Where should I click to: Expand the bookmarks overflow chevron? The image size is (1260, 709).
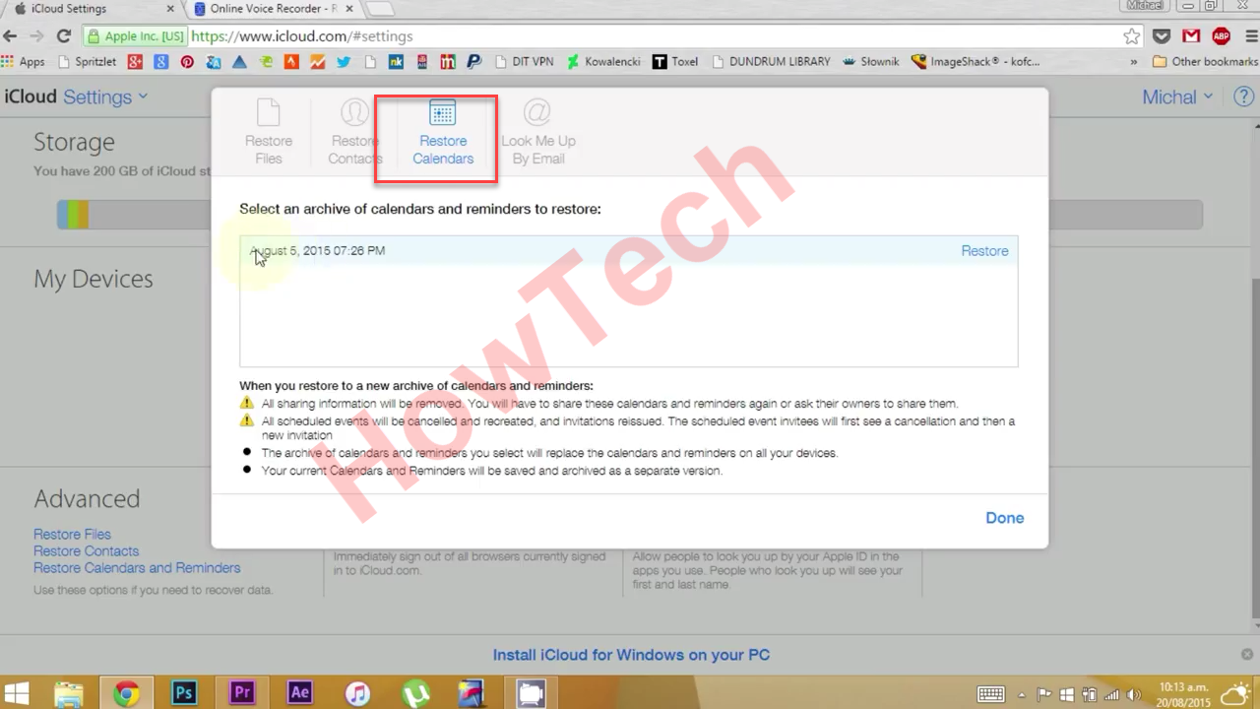1134,61
